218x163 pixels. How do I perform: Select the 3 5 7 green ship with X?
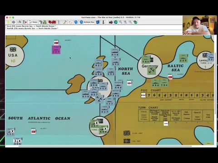[x=94, y=124]
